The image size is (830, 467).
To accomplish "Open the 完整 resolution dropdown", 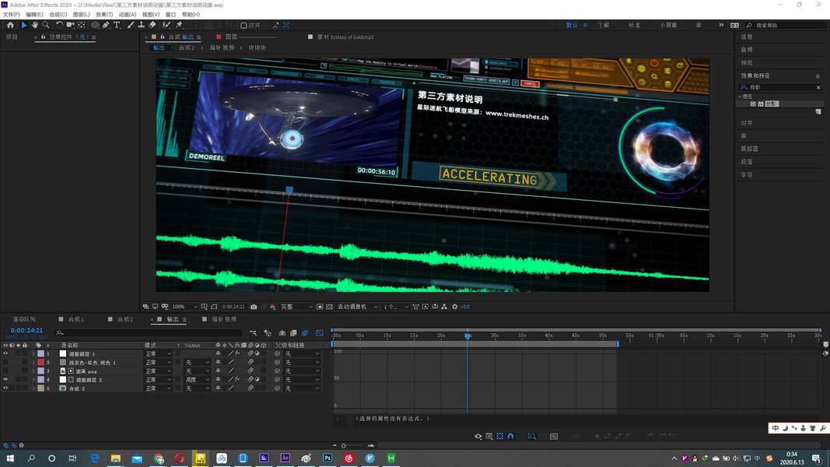I will (296, 307).
